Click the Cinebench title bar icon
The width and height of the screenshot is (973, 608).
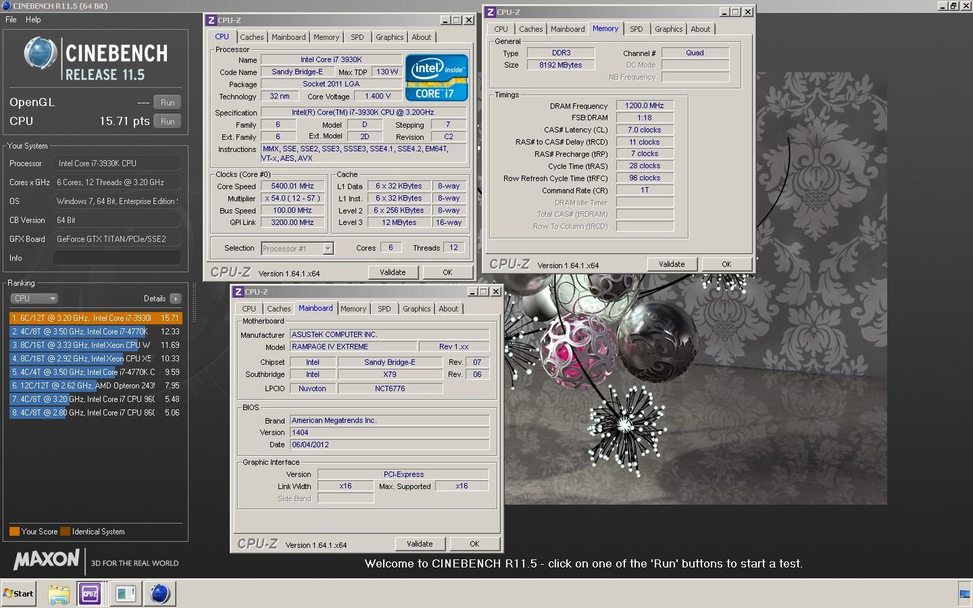[6, 5]
